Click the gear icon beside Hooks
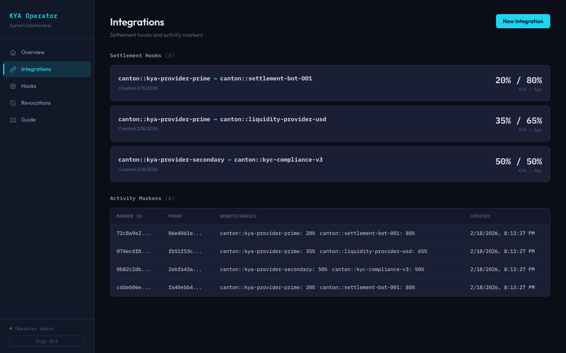This screenshot has height=353, width=566. 13,86
